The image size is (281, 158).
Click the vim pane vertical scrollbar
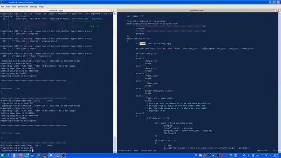coord(280,83)
